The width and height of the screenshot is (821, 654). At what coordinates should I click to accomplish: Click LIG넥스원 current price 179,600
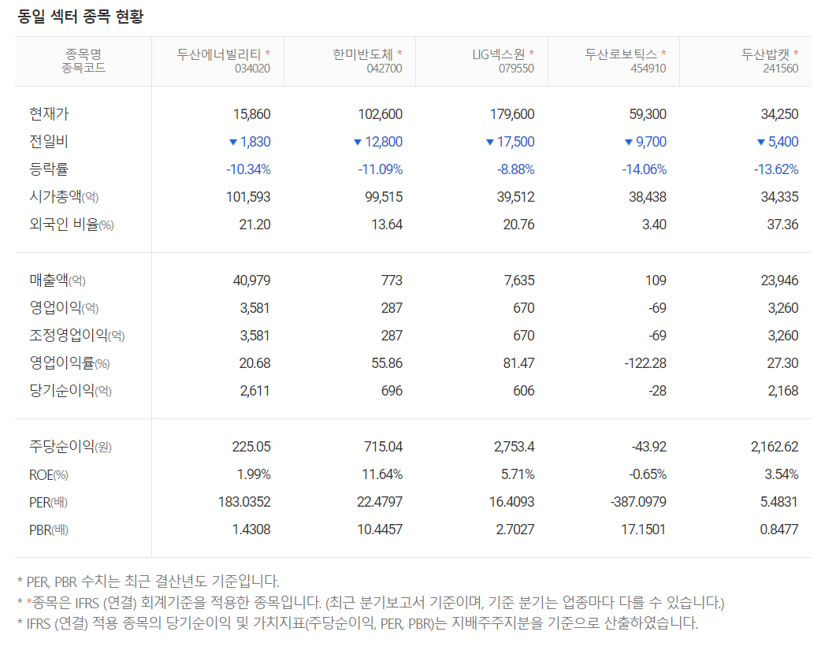(512, 114)
